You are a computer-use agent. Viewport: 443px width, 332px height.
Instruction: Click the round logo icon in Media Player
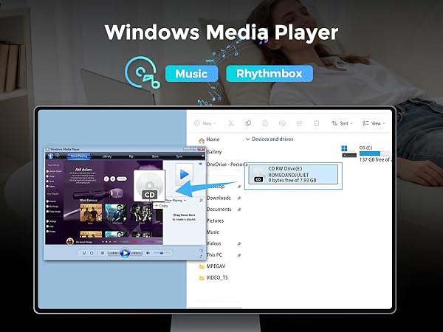point(50,156)
